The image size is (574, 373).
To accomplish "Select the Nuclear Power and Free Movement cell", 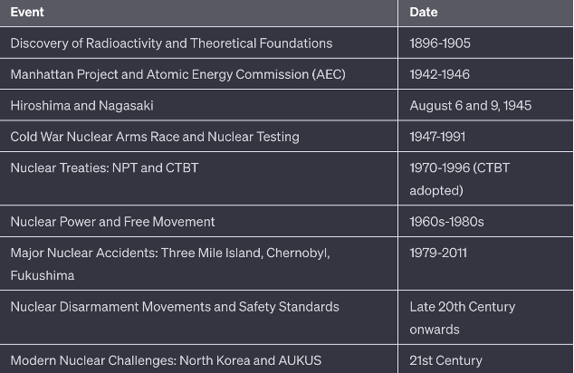I will [112, 221].
